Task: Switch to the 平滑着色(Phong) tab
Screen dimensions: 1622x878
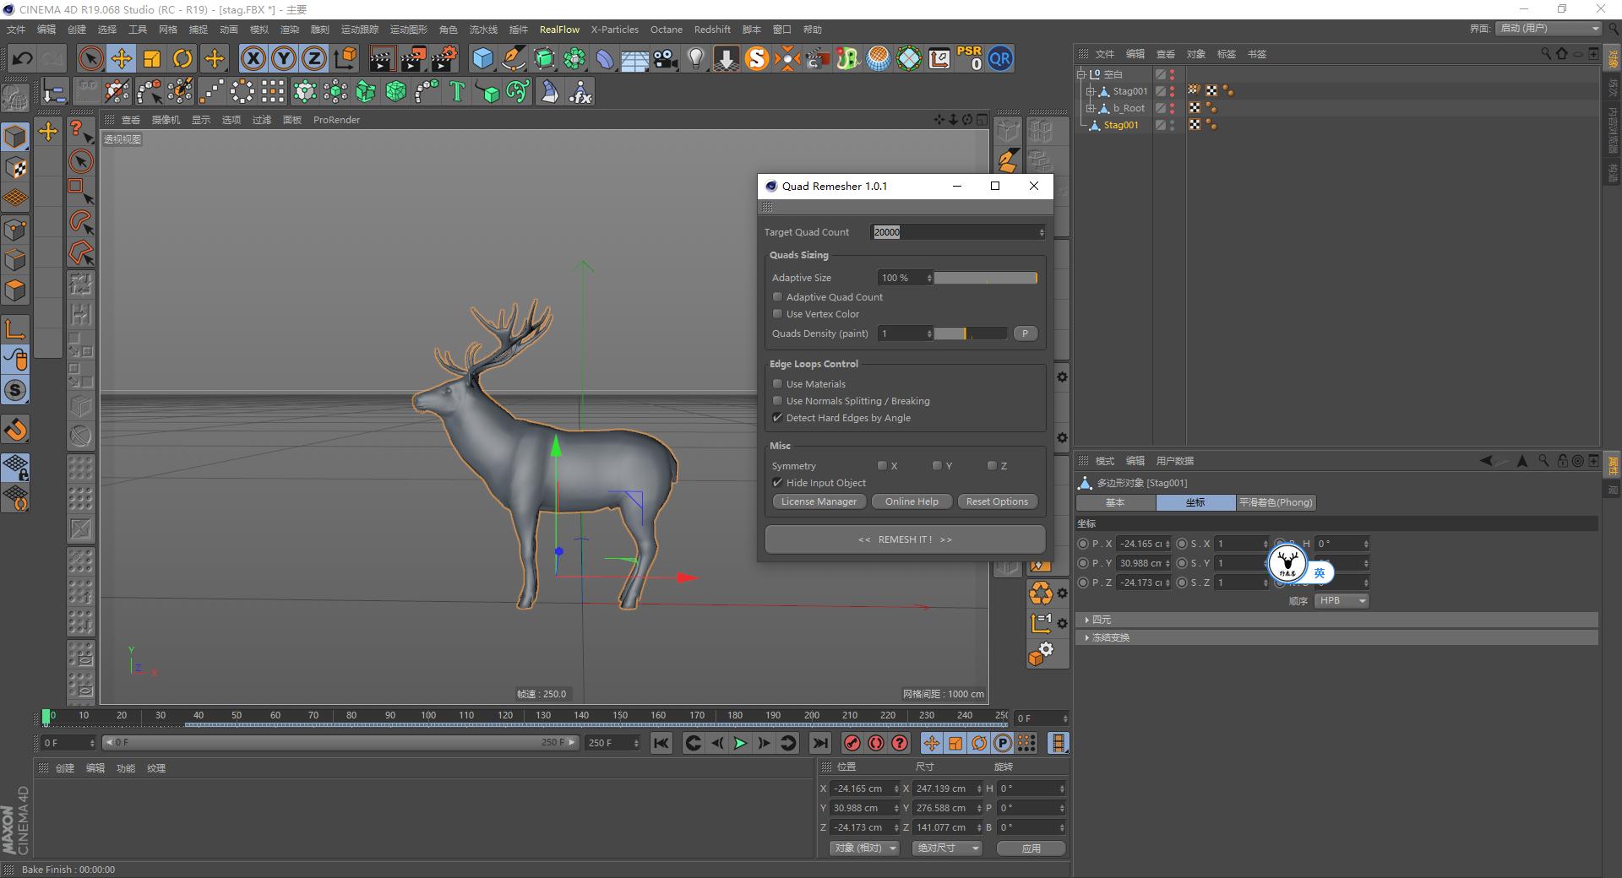Action: click(x=1276, y=502)
